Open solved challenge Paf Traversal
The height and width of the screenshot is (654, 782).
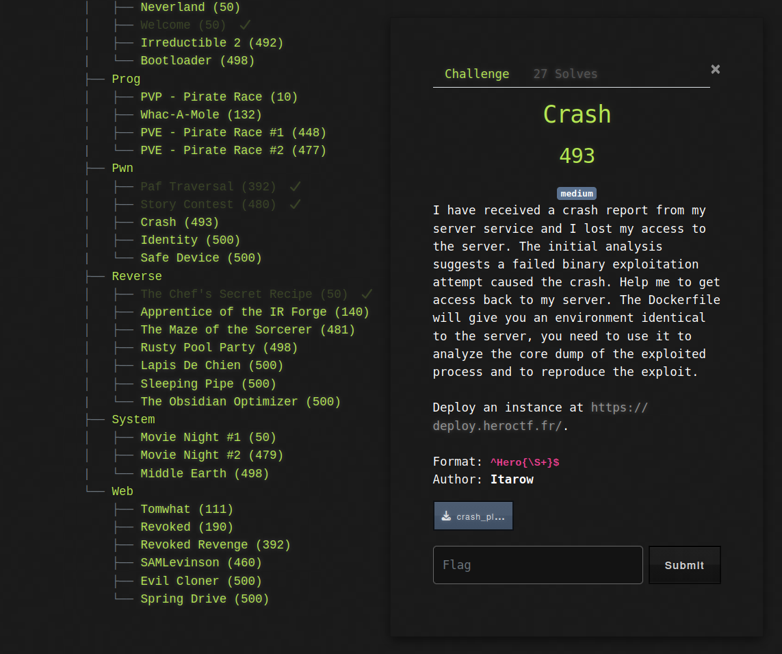tap(208, 187)
